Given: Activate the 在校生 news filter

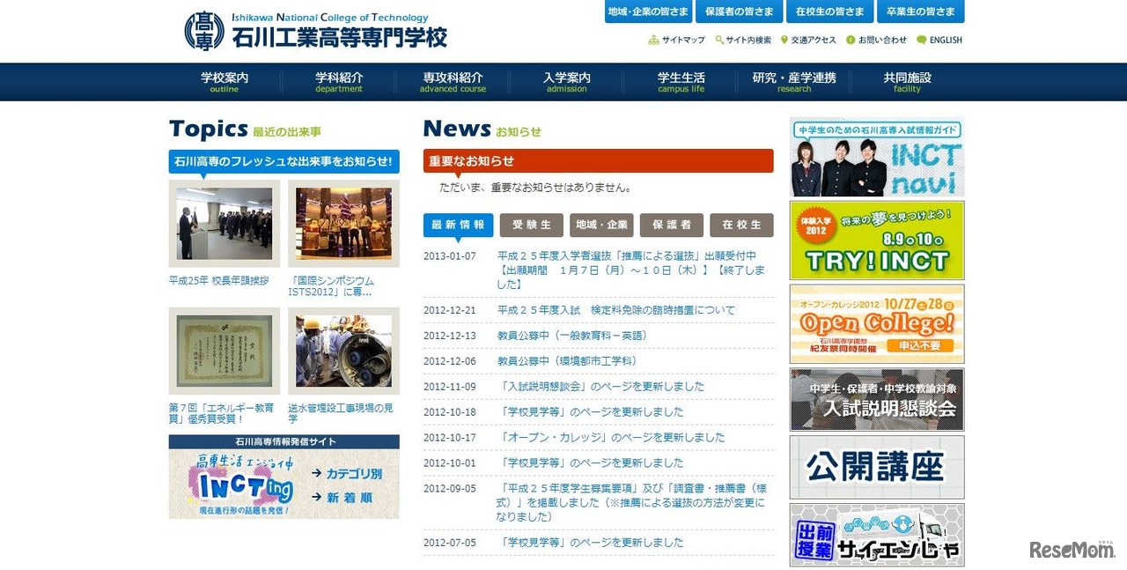Looking at the screenshot, I should pyautogui.click(x=742, y=225).
